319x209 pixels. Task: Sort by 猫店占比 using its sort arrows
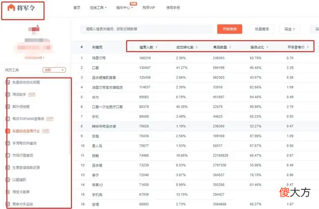coord(267,47)
